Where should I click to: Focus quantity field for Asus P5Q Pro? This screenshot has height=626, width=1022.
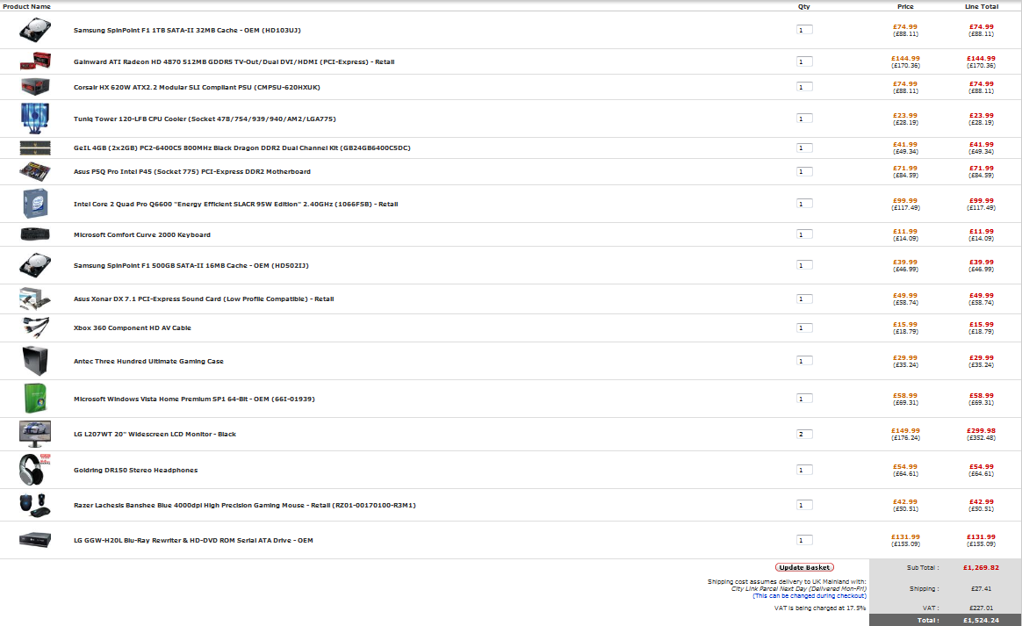pos(804,171)
